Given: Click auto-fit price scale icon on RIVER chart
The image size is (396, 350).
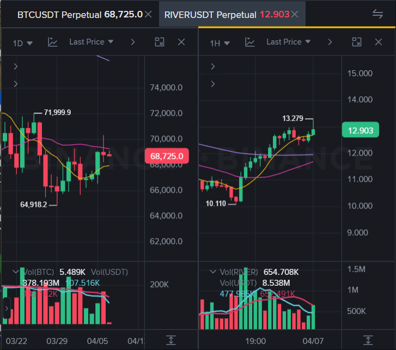Looking at the screenshot, I should (368, 340).
